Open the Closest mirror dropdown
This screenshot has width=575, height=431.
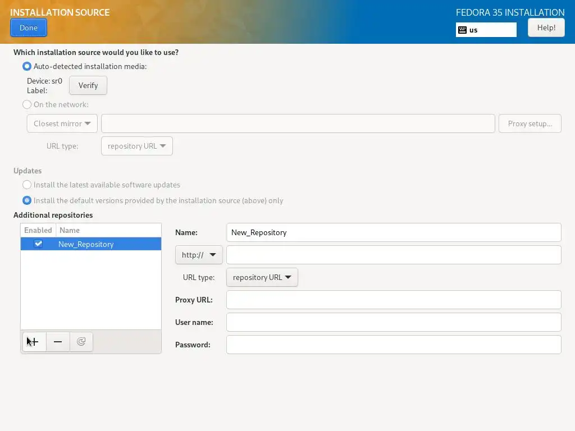click(62, 123)
